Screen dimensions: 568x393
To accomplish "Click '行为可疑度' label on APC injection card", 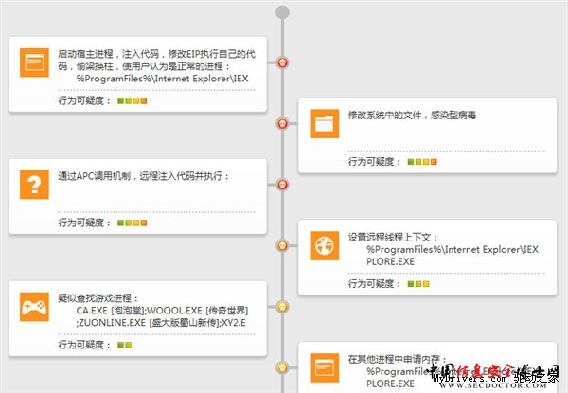I will tap(81, 223).
